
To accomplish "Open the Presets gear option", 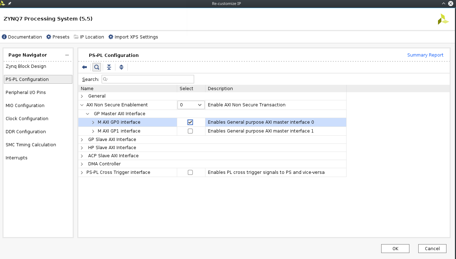I will tap(58, 37).
